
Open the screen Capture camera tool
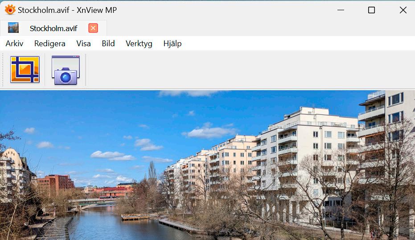66,70
